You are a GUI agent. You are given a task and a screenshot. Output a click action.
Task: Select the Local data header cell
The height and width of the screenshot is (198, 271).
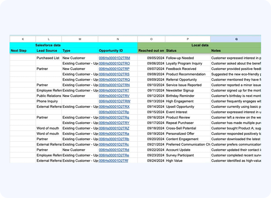(x=200, y=45)
